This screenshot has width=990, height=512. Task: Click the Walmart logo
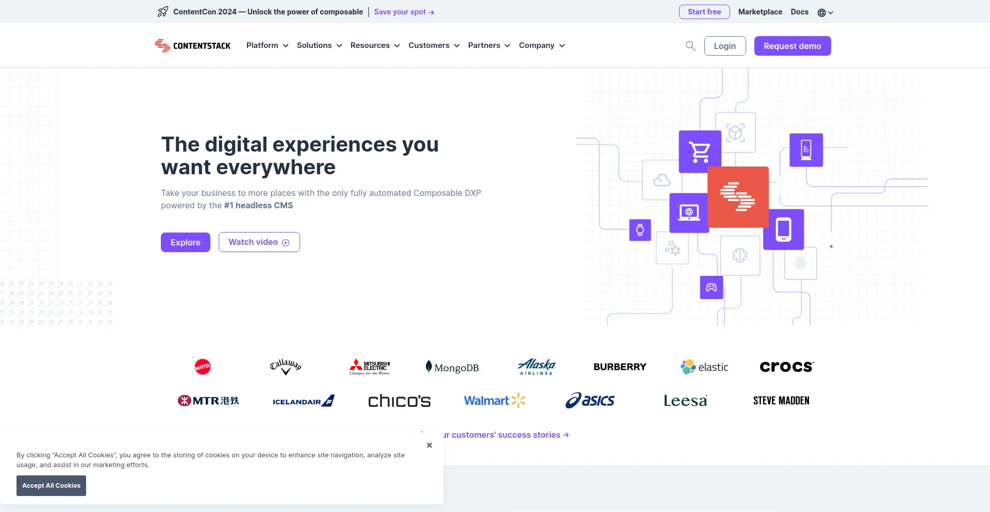[494, 401]
